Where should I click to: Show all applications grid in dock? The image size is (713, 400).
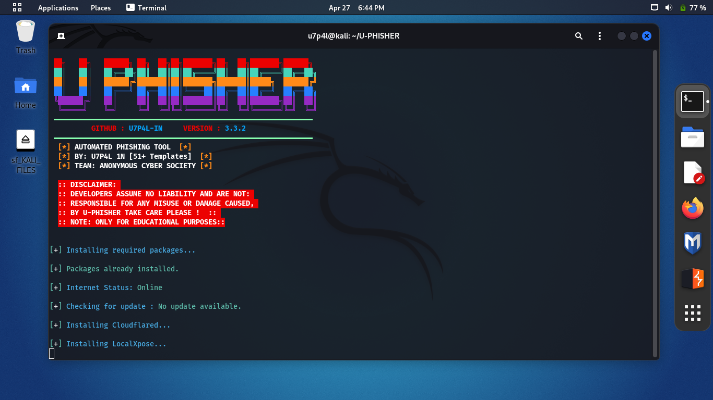coord(693,313)
